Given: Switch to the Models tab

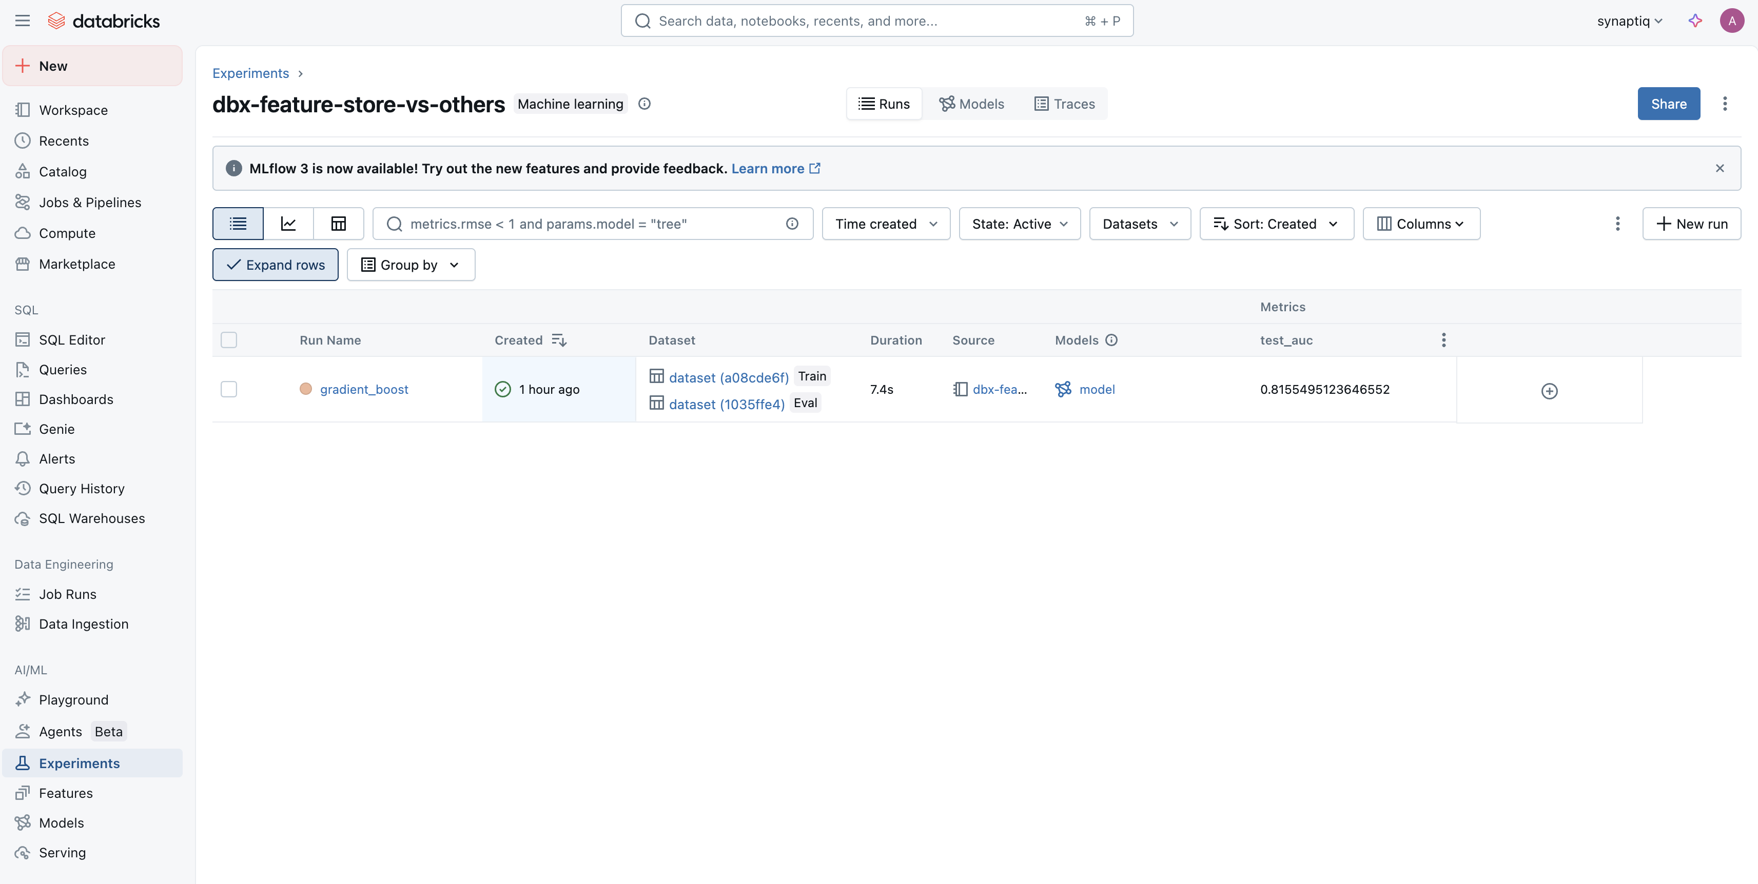Looking at the screenshot, I should 971,104.
